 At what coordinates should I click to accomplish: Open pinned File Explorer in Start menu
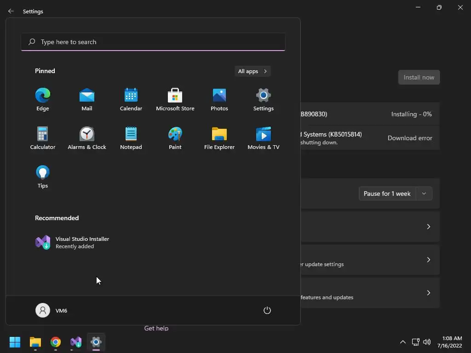tap(219, 138)
